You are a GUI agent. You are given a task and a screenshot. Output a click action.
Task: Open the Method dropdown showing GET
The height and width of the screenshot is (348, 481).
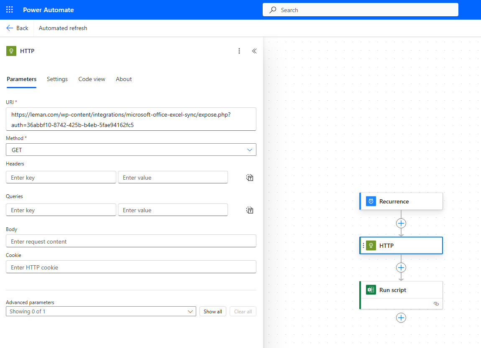[131, 150]
